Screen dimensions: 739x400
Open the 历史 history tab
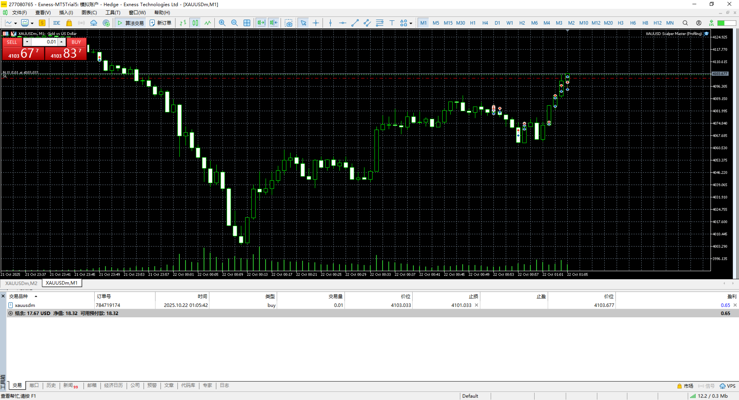click(51, 385)
